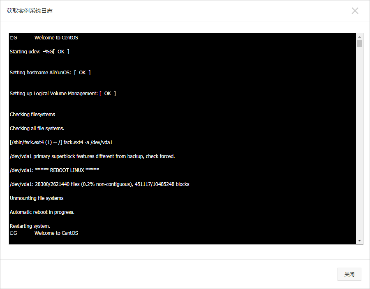The height and width of the screenshot is (289, 370).
Task: Select the Restarting system log line
Action: [x=30, y=226]
